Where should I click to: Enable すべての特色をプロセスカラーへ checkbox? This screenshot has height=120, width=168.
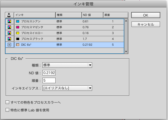[7, 102]
